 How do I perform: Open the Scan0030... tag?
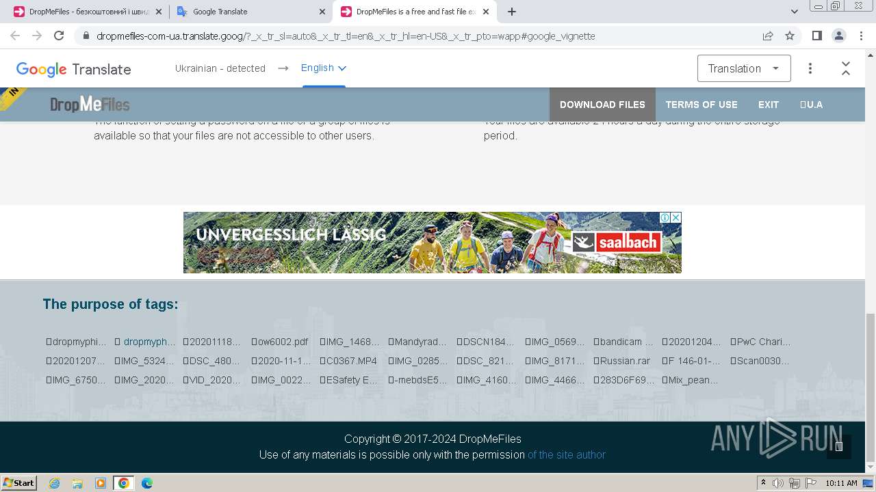(759, 361)
